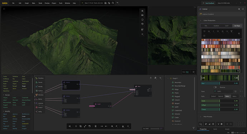Click the green gradient preview bar
The width and height of the screenshot is (247, 134).
coord(219,78)
